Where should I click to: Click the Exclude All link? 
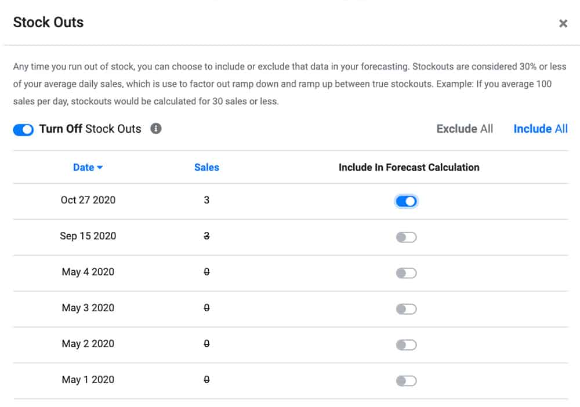click(x=464, y=129)
